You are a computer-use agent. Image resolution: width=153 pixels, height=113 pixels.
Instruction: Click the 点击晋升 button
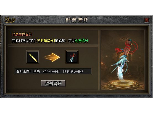(53, 83)
